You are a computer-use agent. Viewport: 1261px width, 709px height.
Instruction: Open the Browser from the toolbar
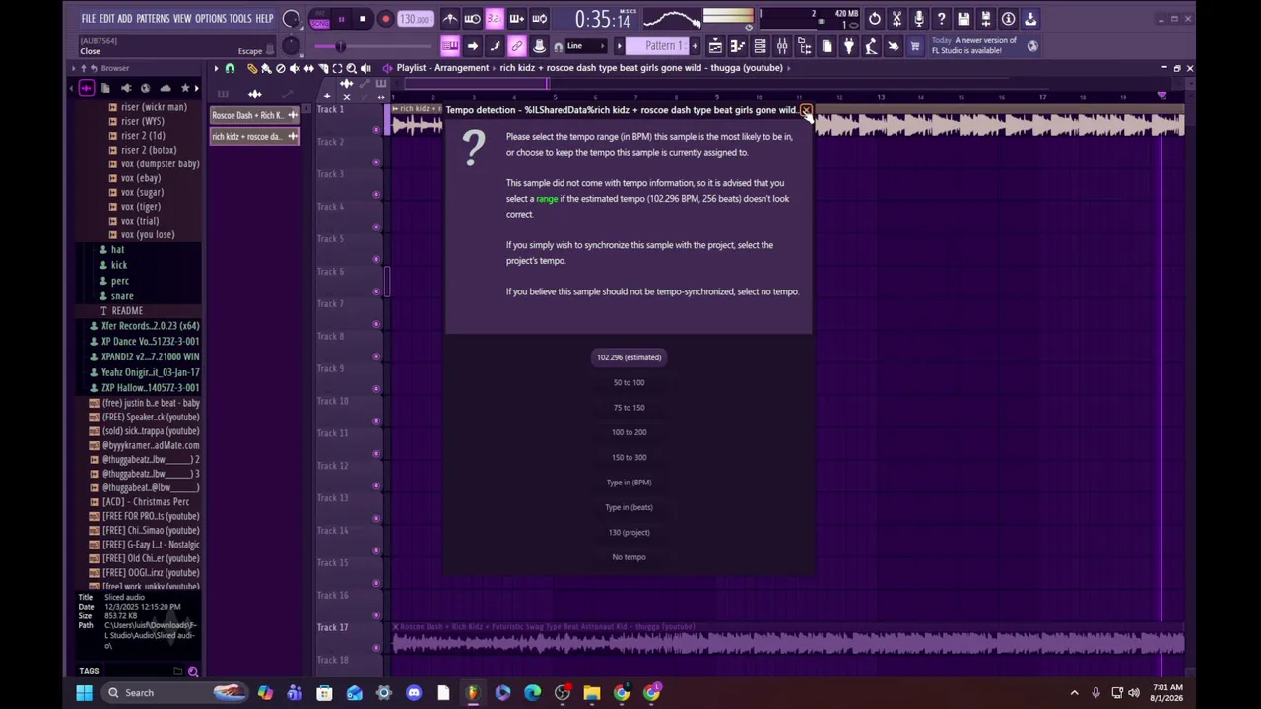point(805,46)
